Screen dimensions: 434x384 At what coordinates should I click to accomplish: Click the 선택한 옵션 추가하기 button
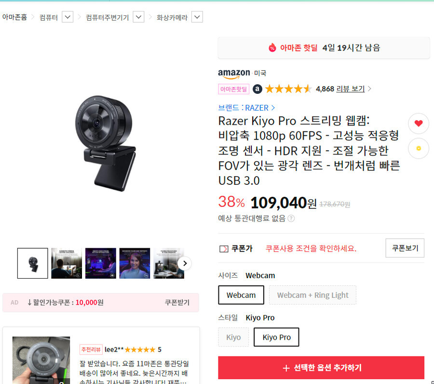click(321, 368)
